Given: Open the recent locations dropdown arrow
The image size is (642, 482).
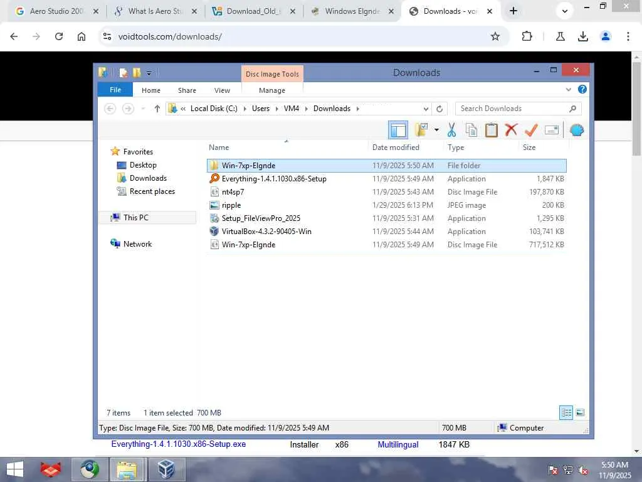Looking at the screenshot, I should (x=143, y=109).
